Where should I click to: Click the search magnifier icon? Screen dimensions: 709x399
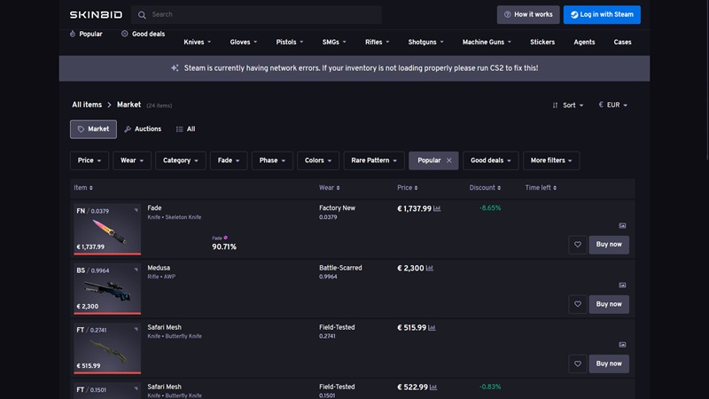click(142, 15)
